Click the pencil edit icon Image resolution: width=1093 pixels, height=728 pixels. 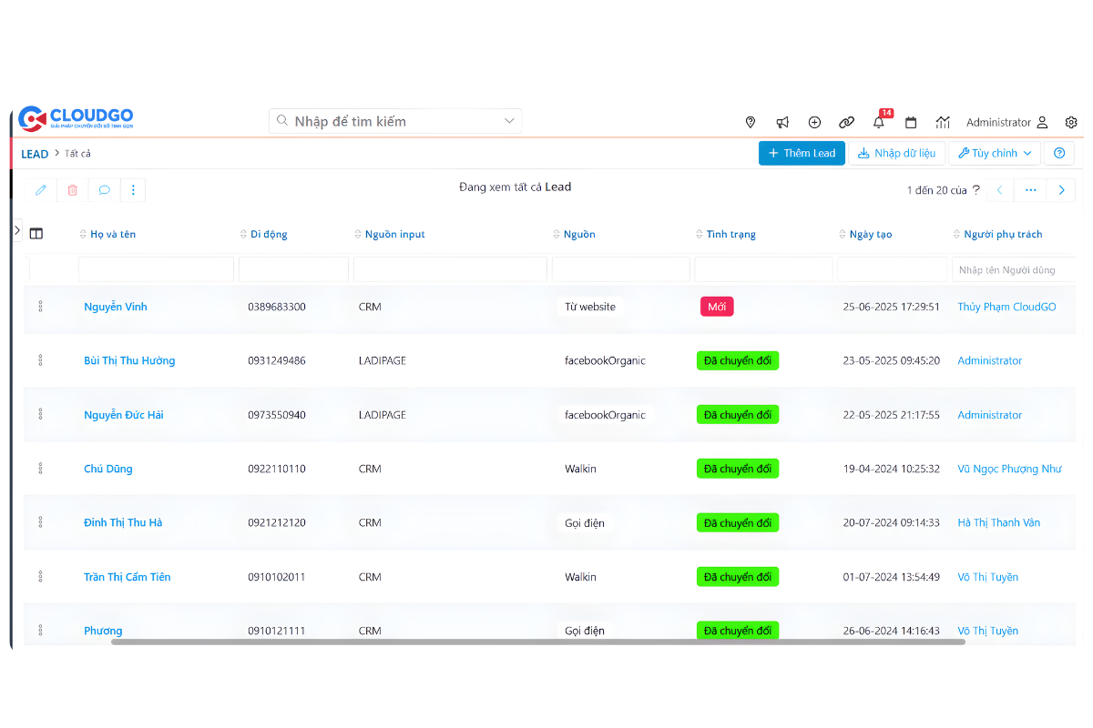point(41,190)
